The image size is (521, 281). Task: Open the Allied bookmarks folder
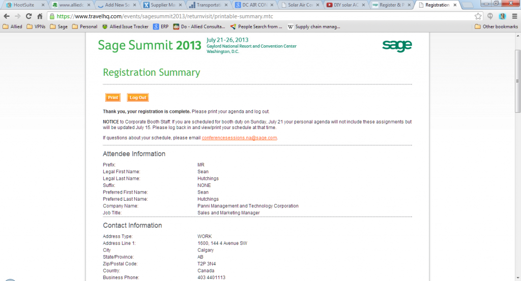pos(13,26)
